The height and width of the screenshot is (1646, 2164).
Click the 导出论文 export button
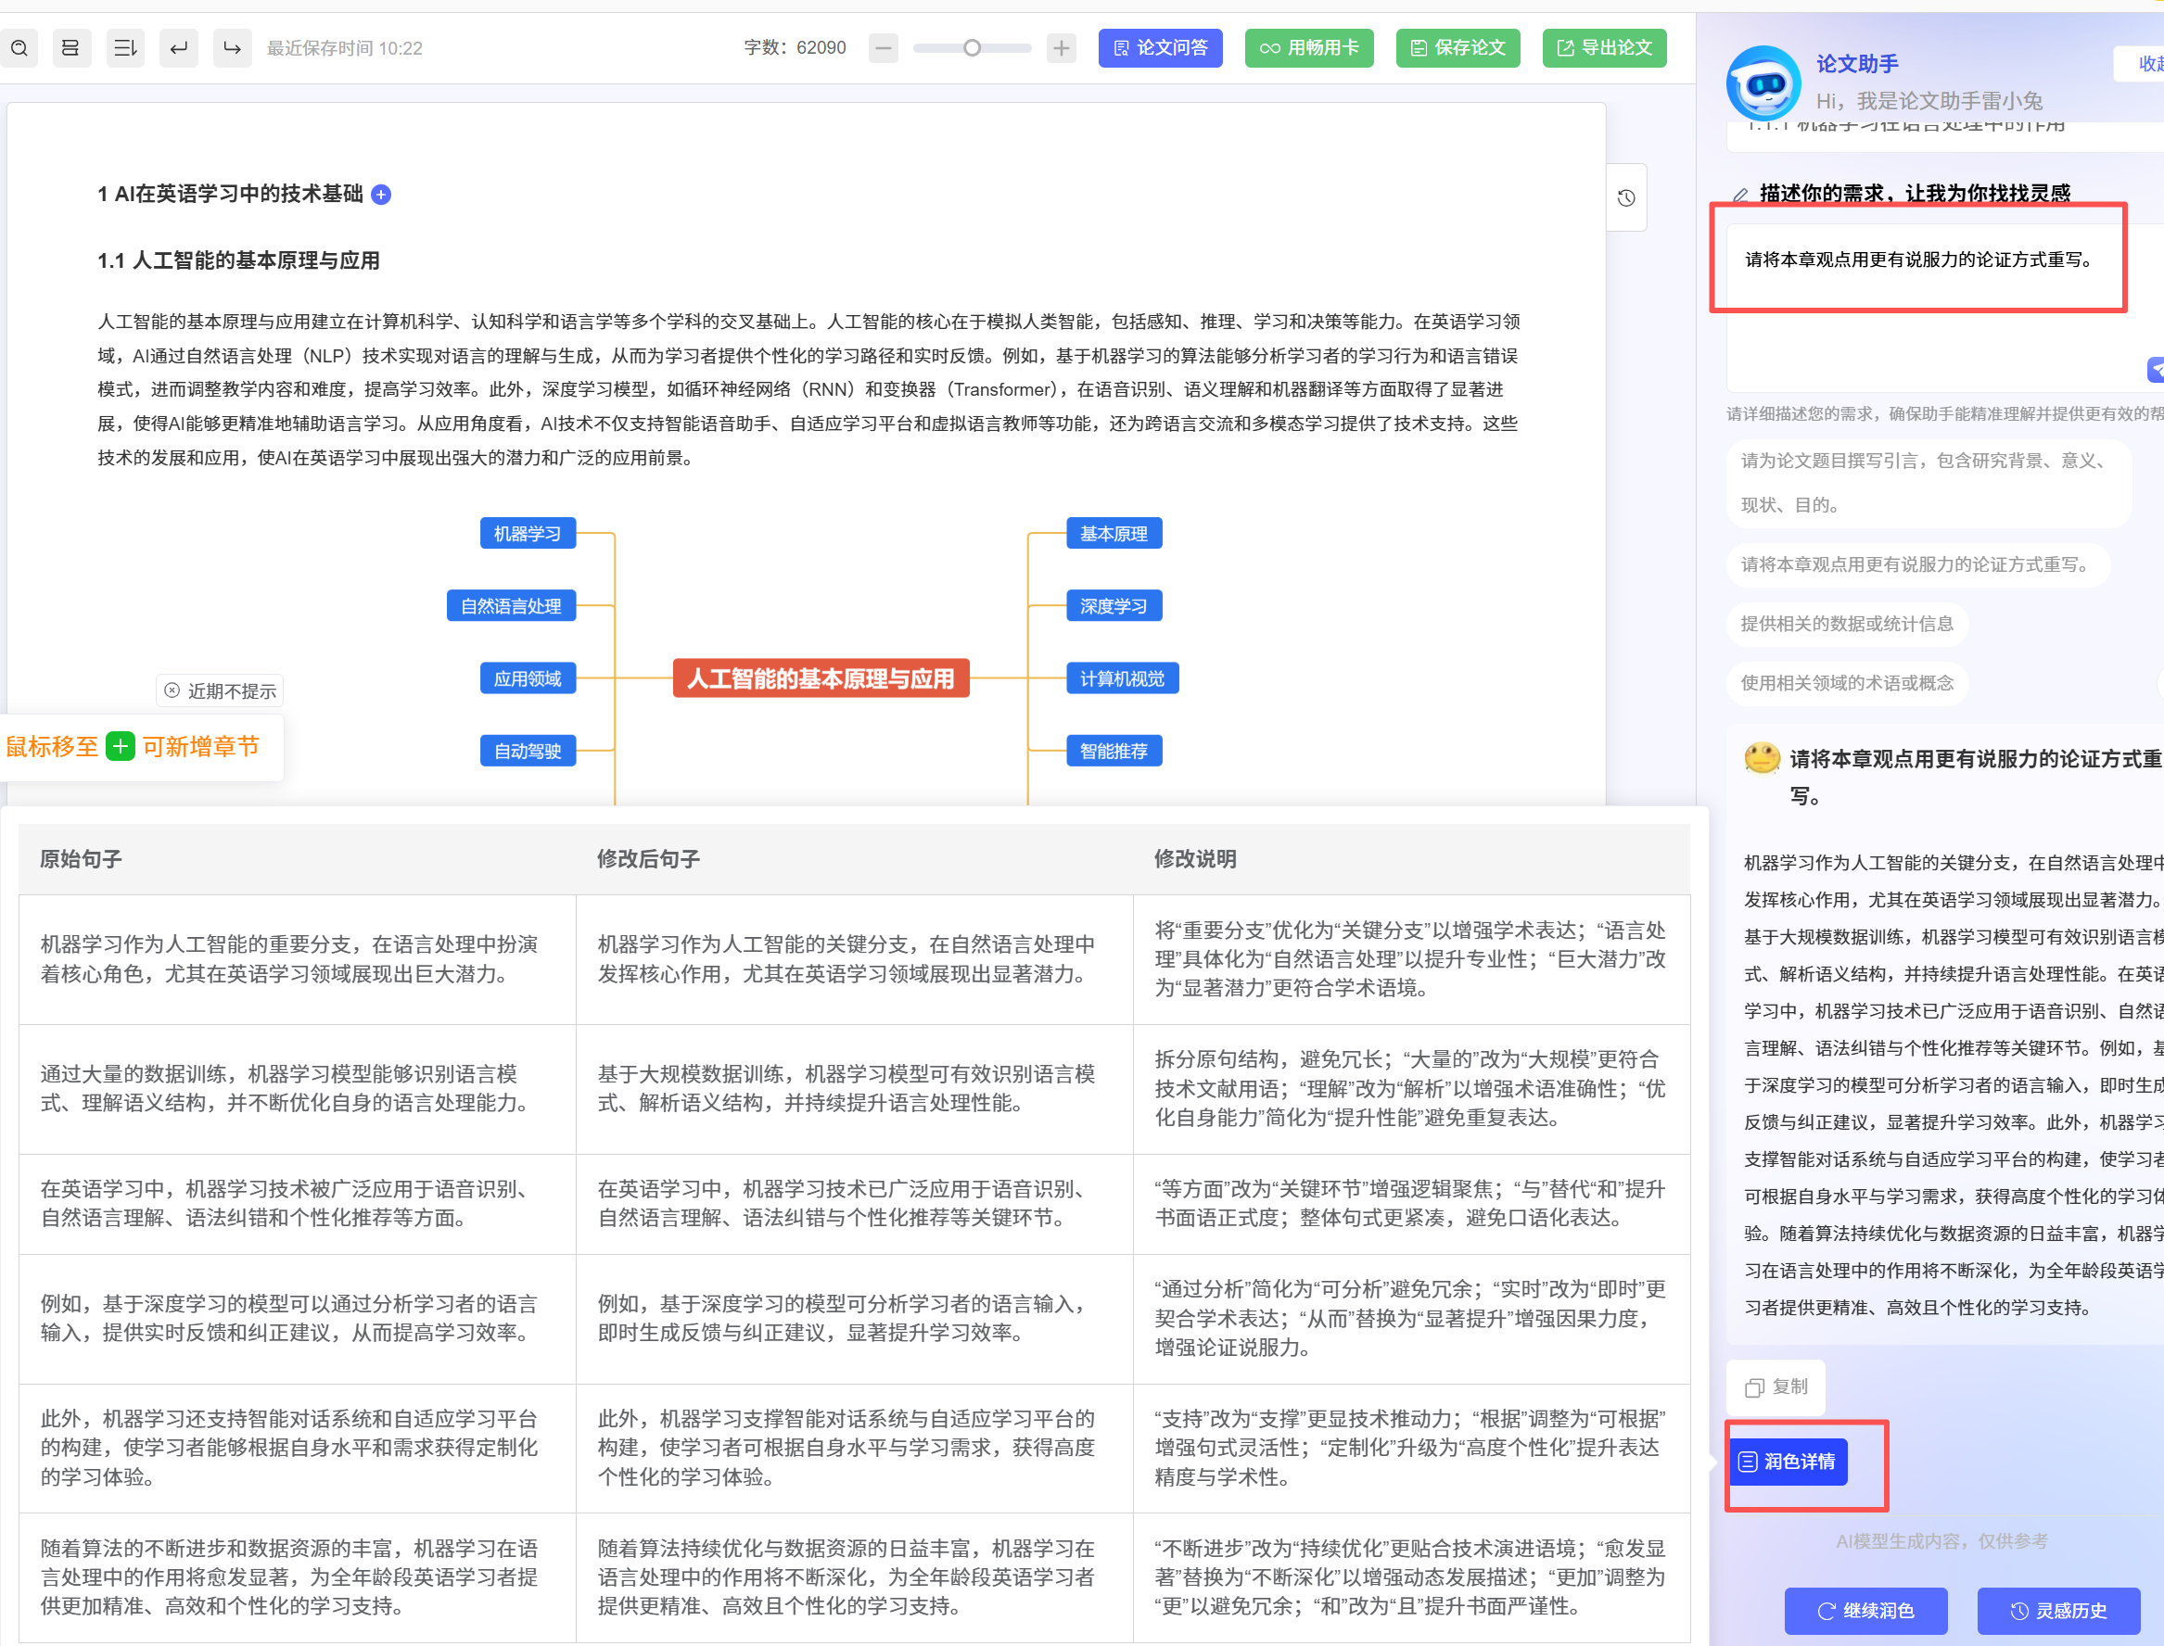pos(1603,48)
